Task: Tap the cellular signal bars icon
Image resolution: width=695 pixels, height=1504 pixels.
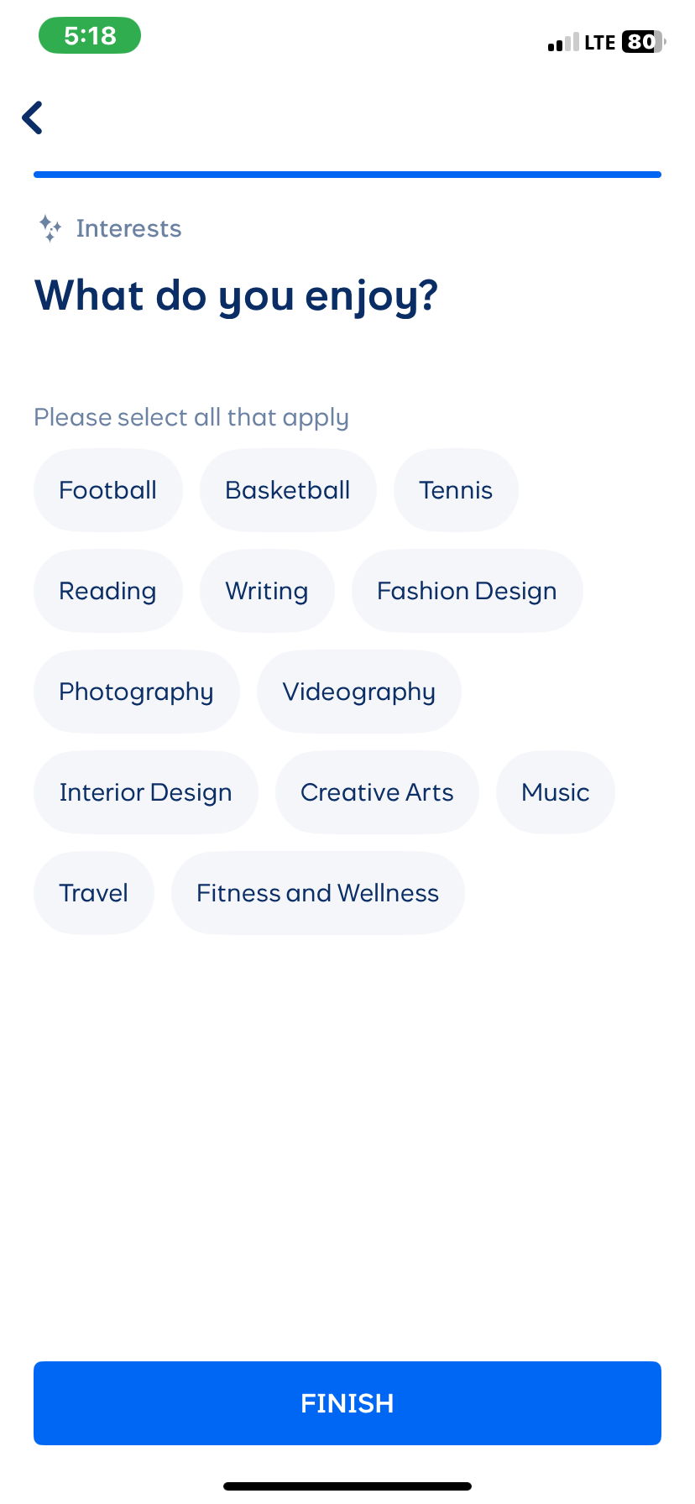Action: pos(562,43)
